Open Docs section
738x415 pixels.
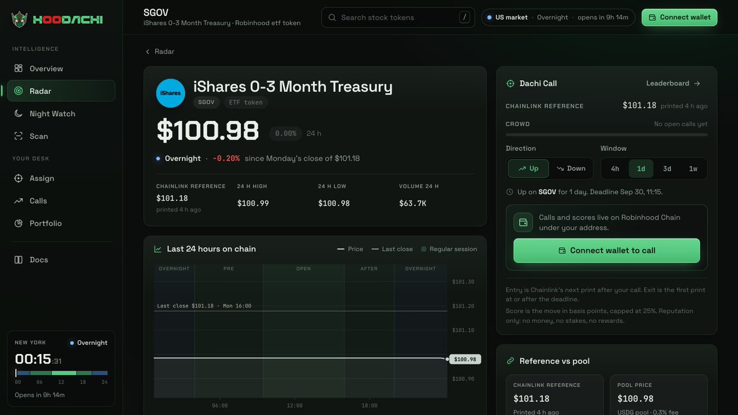61,259
